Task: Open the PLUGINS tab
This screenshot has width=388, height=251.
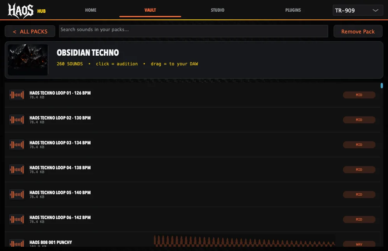Action: [x=293, y=10]
